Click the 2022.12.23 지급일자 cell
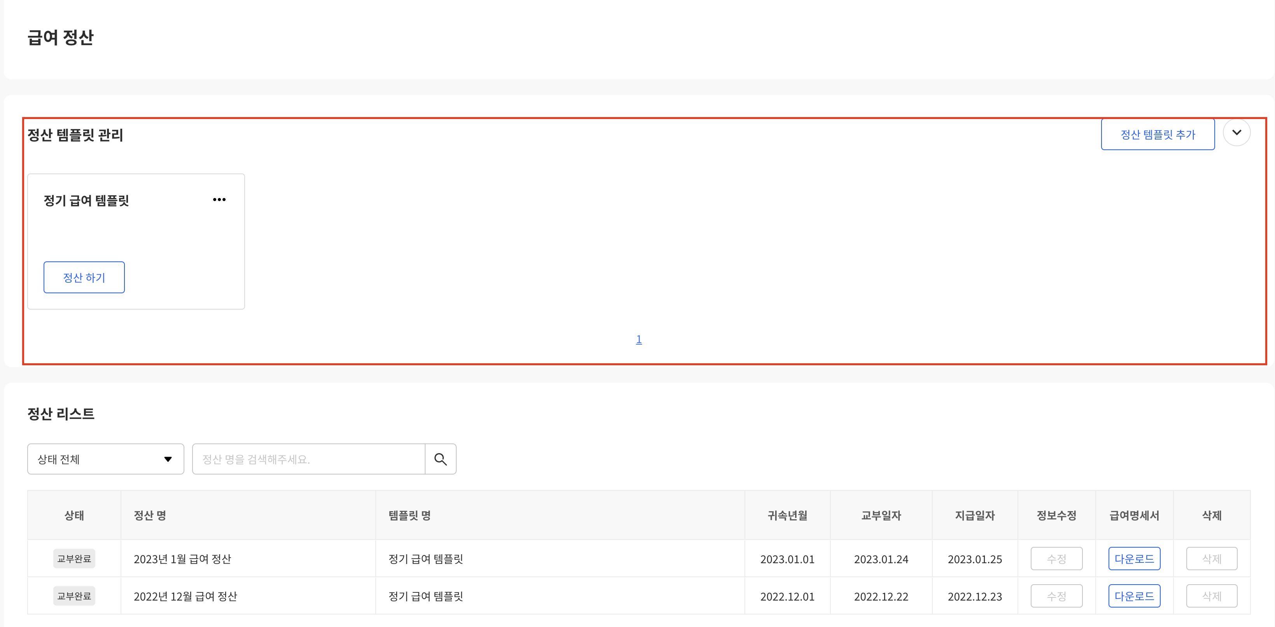The image size is (1275, 627). pyautogui.click(x=975, y=596)
